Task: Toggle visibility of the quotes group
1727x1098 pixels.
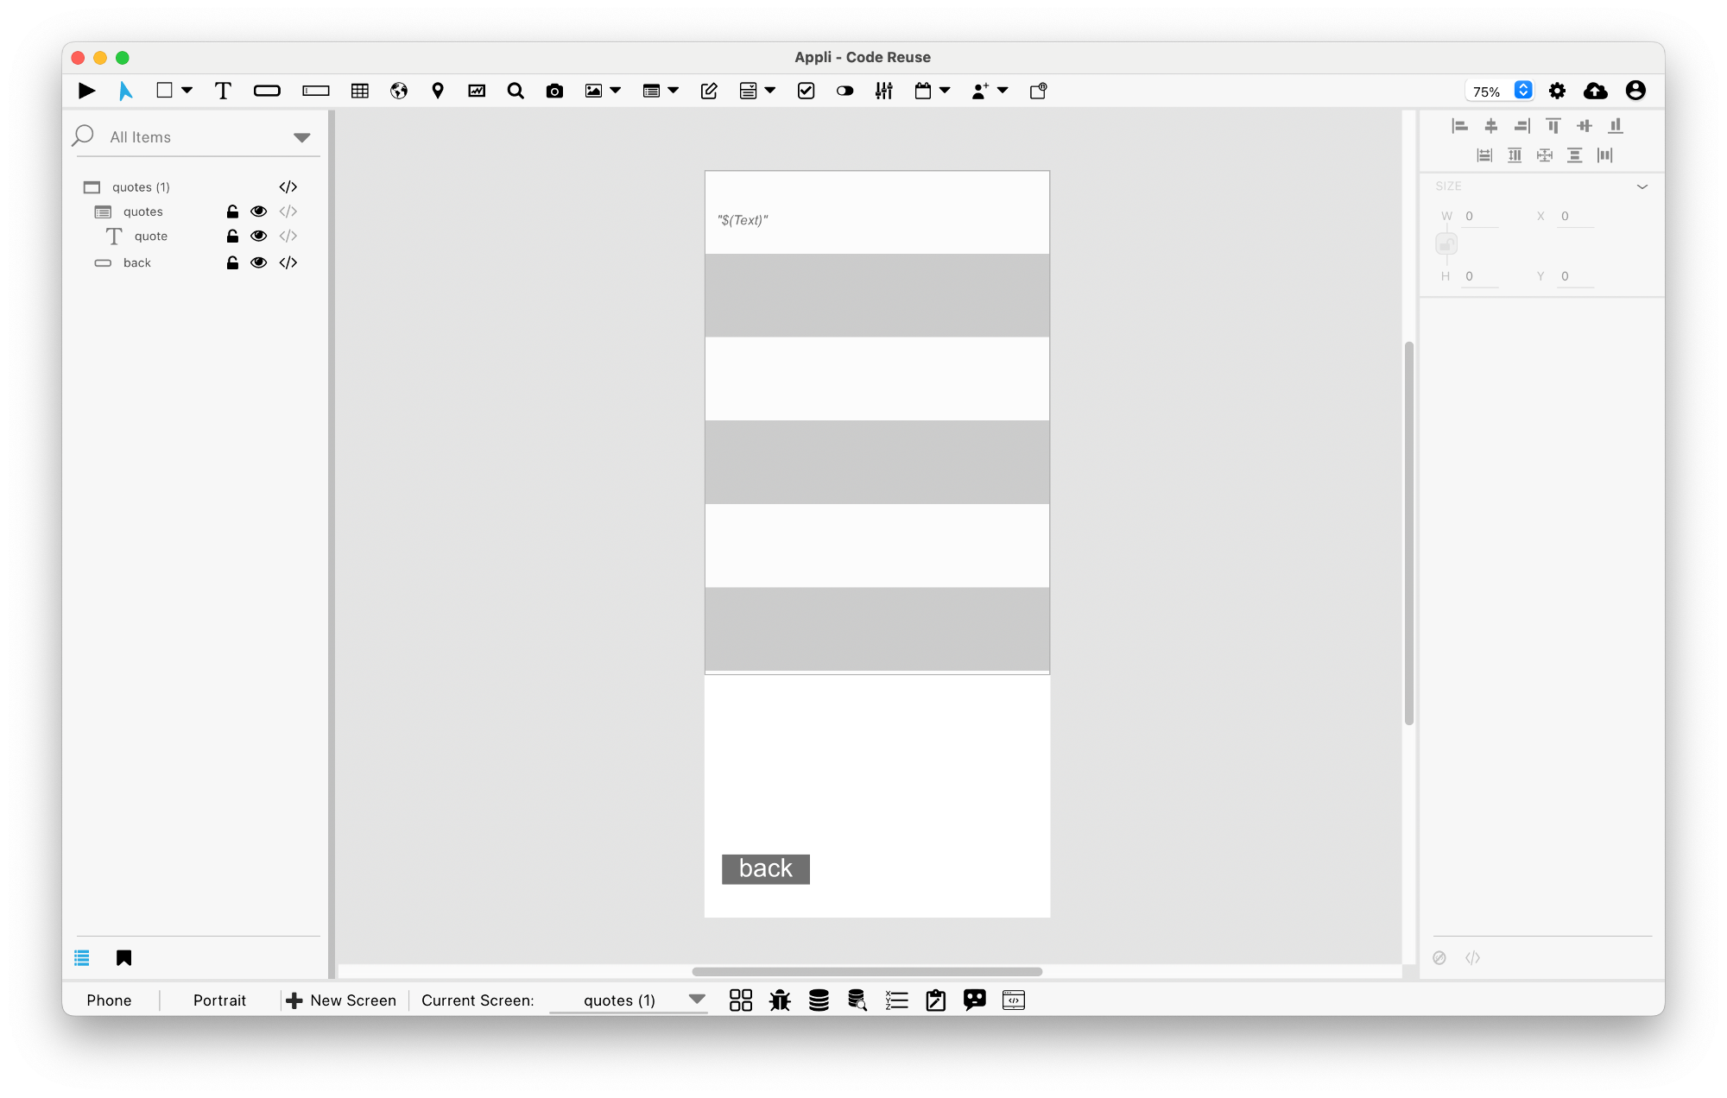Action: (258, 211)
